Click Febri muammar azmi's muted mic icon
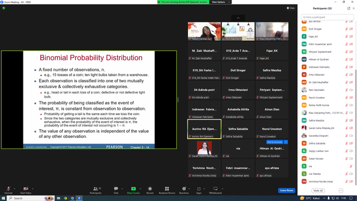 pos(346,44)
